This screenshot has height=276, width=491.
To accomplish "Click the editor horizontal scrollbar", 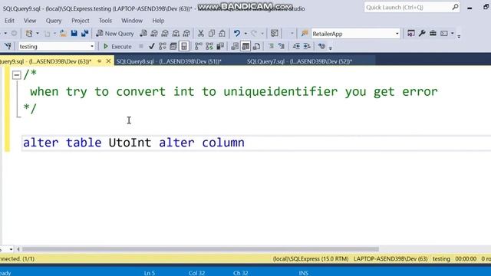I will coord(200,249).
